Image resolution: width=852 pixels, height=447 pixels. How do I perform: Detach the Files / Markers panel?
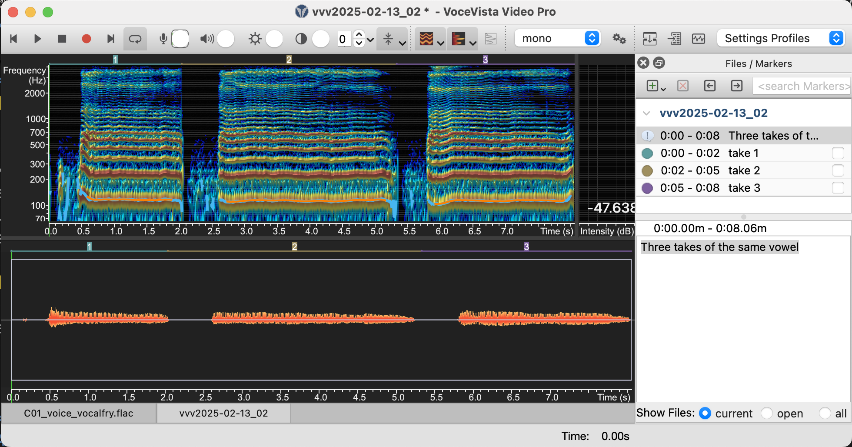coord(659,63)
